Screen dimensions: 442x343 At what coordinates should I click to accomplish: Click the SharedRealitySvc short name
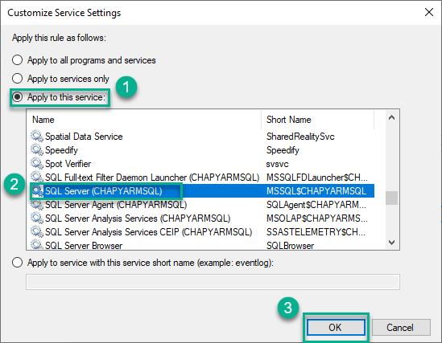[x=300, y=137]
